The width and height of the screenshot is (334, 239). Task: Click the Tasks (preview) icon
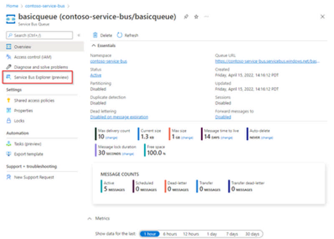pos(9,144)
